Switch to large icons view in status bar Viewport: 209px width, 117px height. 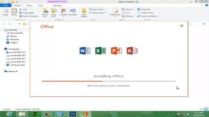click(x=206, y=109)
